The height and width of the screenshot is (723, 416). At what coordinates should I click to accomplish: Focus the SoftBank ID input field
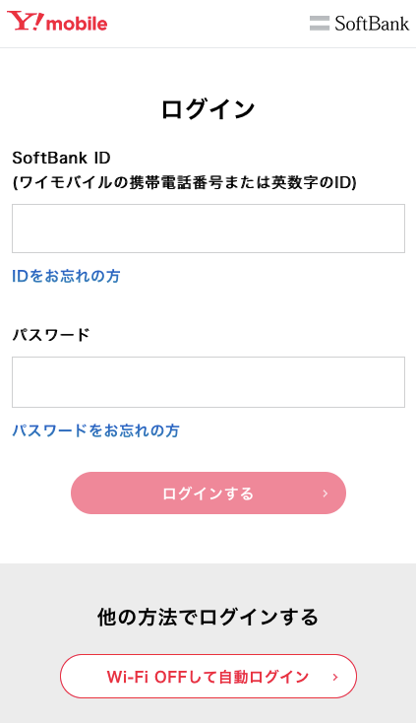[x=208, y=229]
